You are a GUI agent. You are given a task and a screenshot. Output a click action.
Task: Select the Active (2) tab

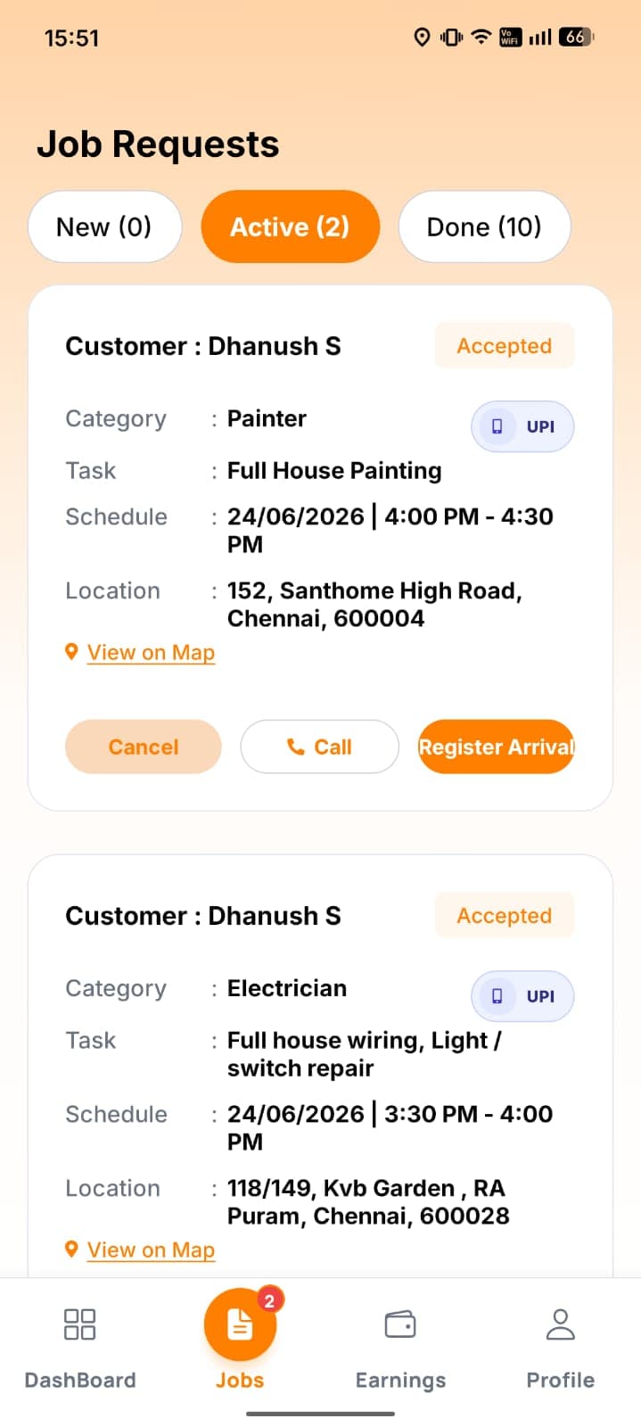tap(291, 227)
